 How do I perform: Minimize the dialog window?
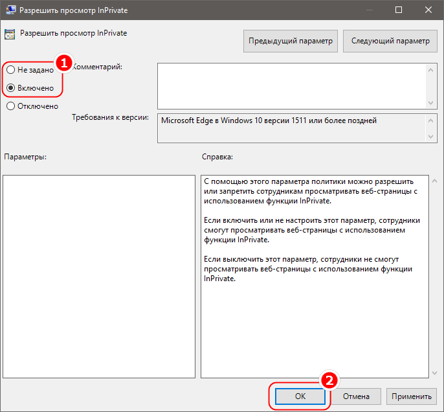(369, 10)
